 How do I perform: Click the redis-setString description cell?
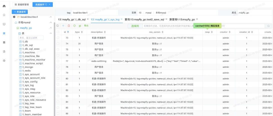[99, 61]
